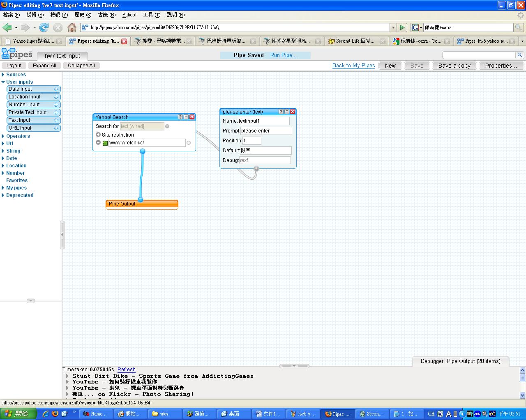Click the Save a copy button

pyautogui.click(x=454, y=66)
